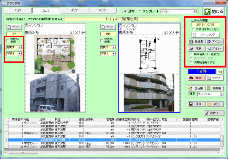Click the 印刷 print button
Viewport: 228px width, 159px height.
coord(196,49)
